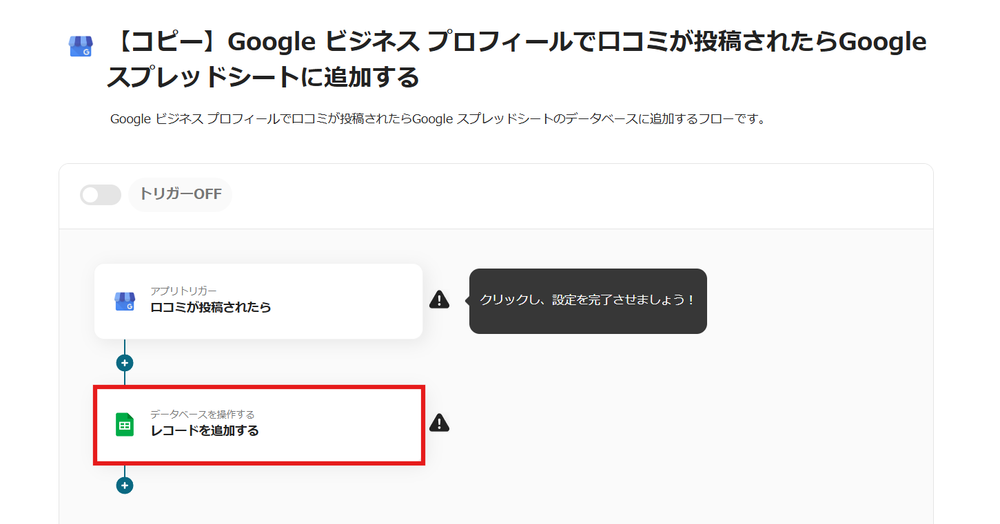Click スプレッドシートに追加する in the title's second line
The image size is (1000, 524).
[x=263, y=77]
